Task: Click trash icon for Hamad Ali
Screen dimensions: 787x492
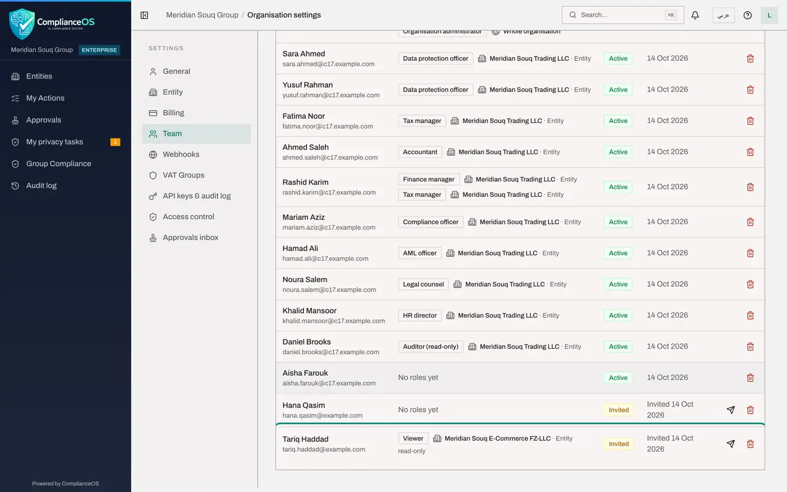Action: click(750, 253)
